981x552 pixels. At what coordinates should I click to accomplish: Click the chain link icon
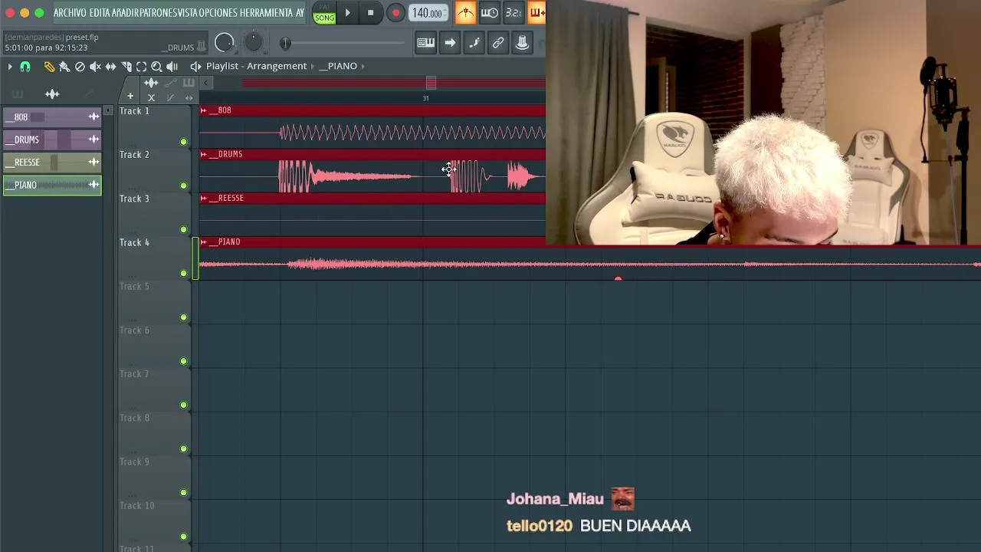click(498, 43)
